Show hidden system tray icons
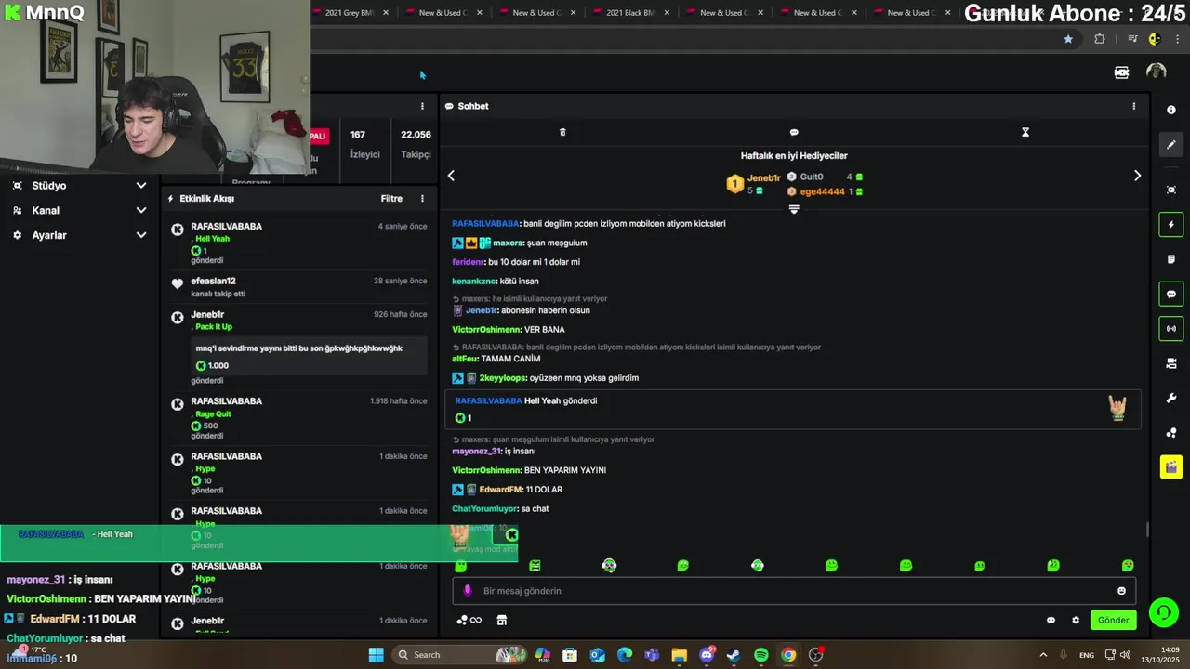 pyautogui.click(x=1042, y=655)
